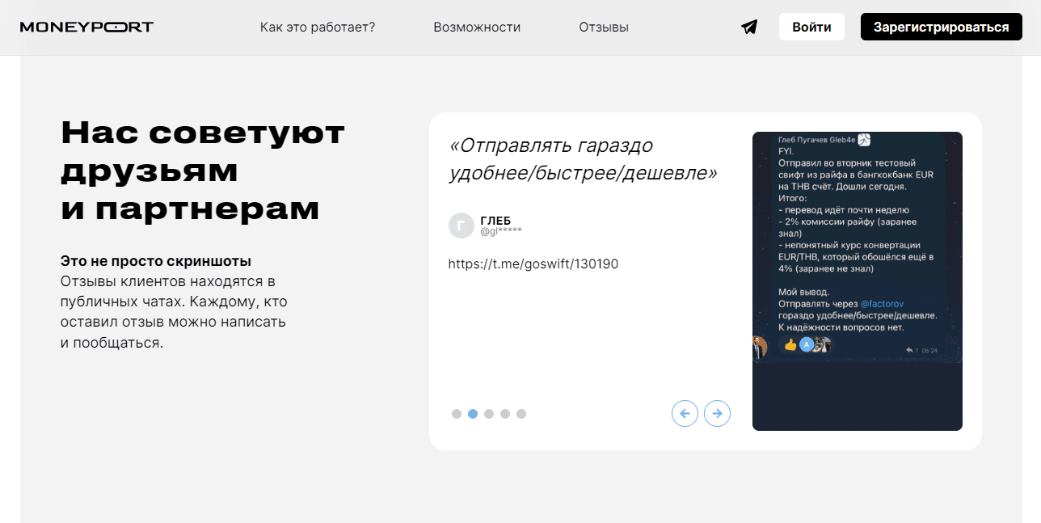Click the @gl***** username under ГЛЕБ
The height and width of the screenshot is (523, 1041).
tap(502, 231)
